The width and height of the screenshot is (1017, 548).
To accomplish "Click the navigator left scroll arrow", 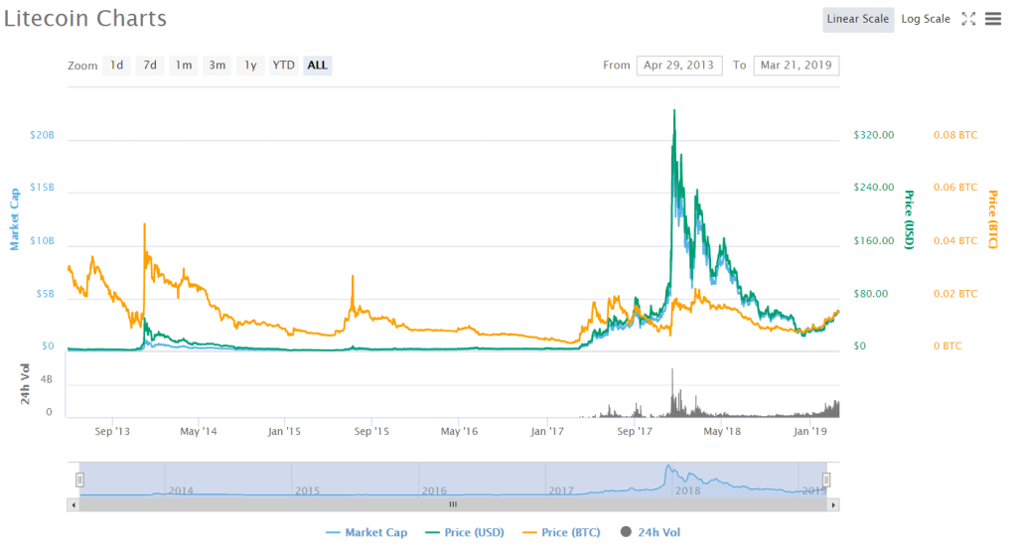I will coord(73,504).
